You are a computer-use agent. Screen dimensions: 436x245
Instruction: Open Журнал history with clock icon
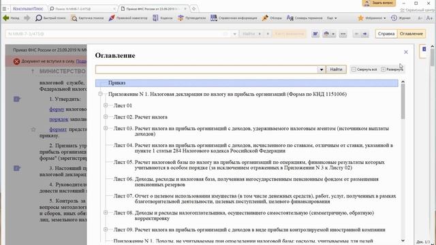(401, 18)
